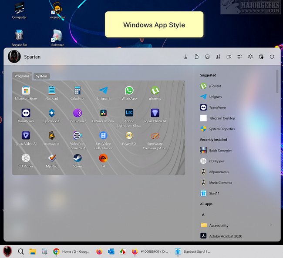Viewport: 283px width, 258px height.
Task: Open Pictures shortcut icon in header
Action: (x=207, y=57)
